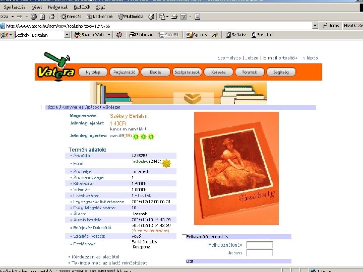Open the Segítség page

[x=281, y=72]
